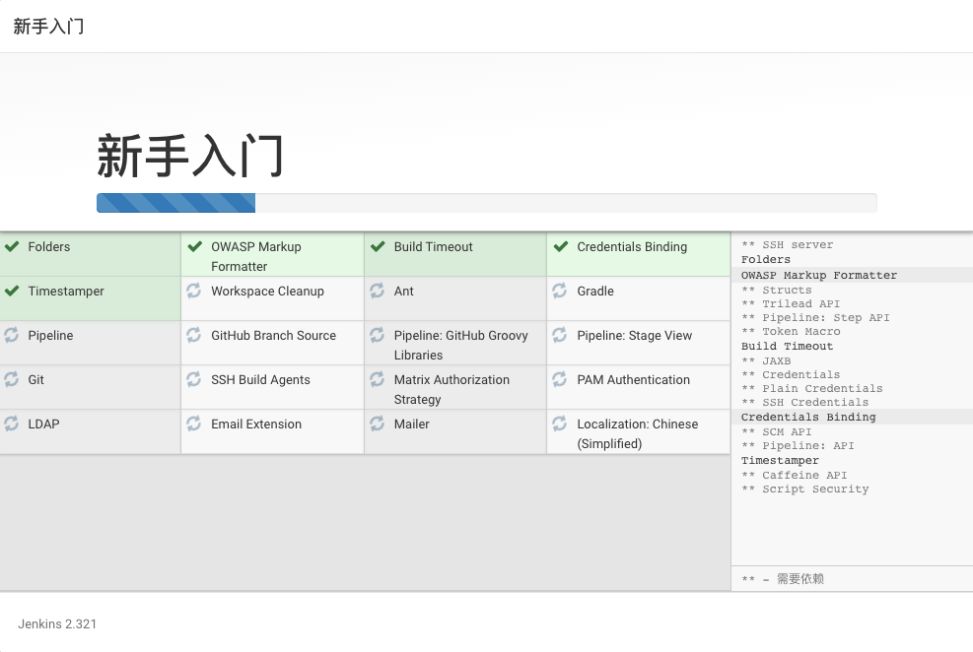Select the LDAP plugin label
The height and width of the screenshot is (652, 973).
[43, 424]
